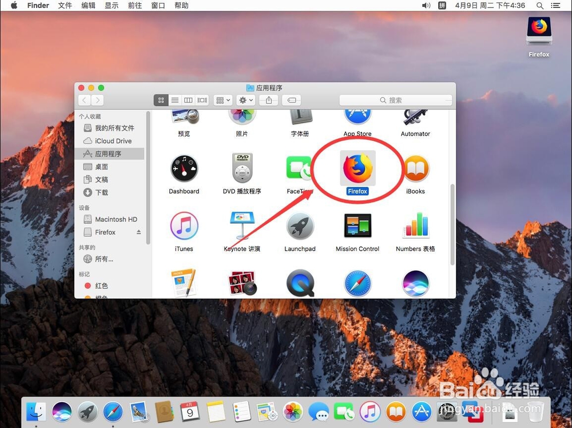
Task: Open the Firefox volume in the sidebar
Action: pos(105,232)
